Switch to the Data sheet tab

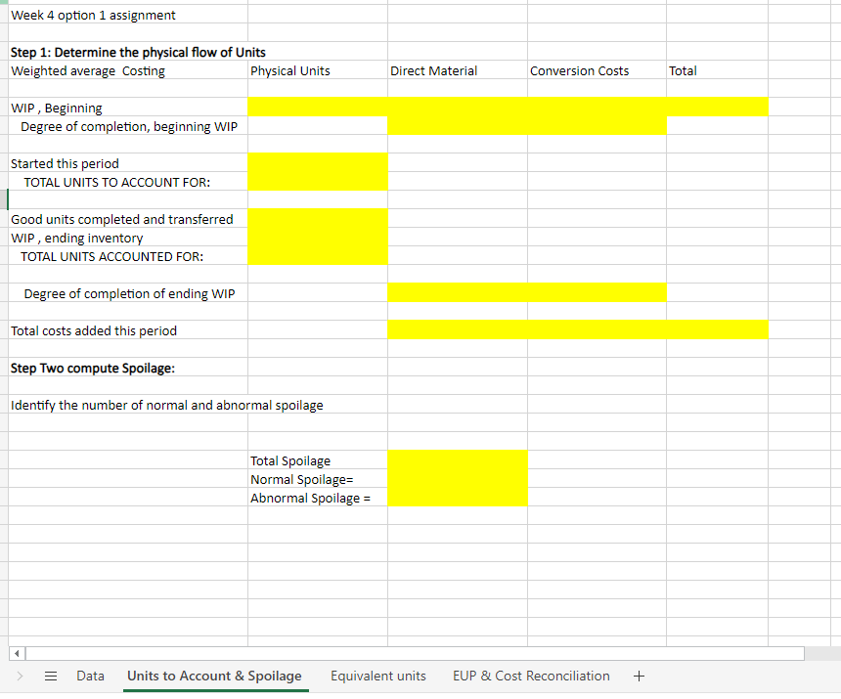tap(90, 676)
